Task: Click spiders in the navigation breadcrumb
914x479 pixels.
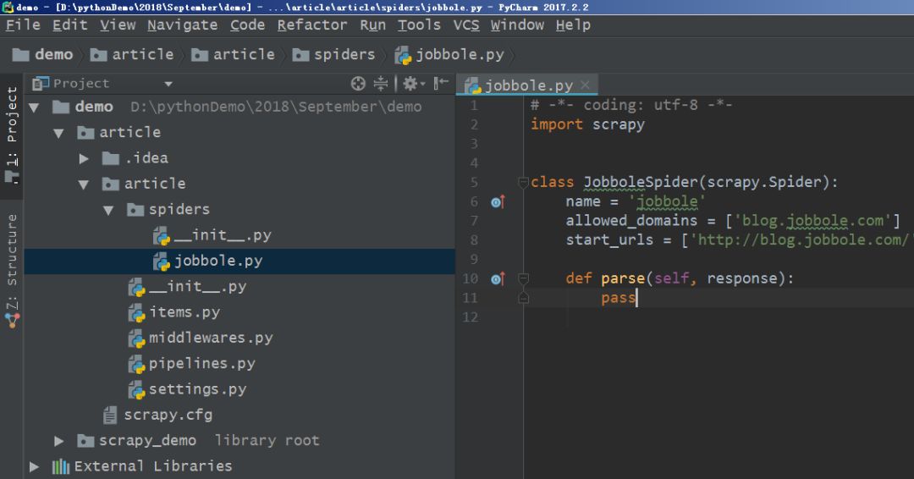Action: click(x=333, y=55)
